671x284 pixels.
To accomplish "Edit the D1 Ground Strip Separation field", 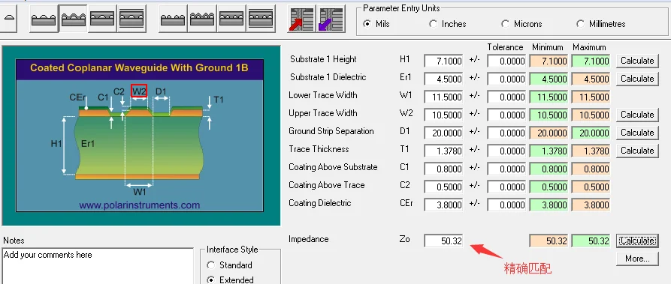I will [x=443, y=133].
